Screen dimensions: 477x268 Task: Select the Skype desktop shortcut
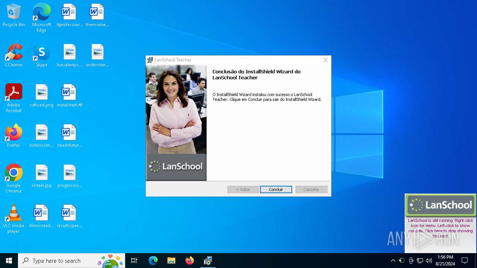click(x=41, y=56)
